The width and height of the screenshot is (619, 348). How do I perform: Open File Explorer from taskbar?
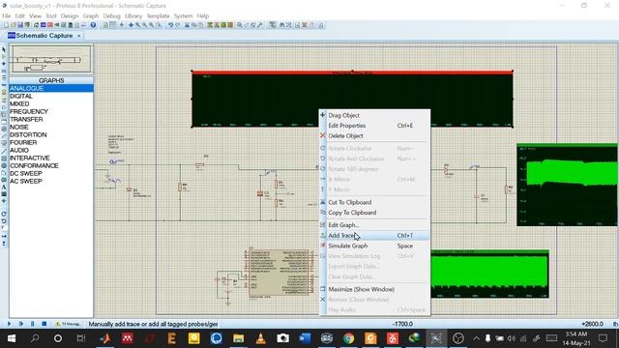point(238,338)
